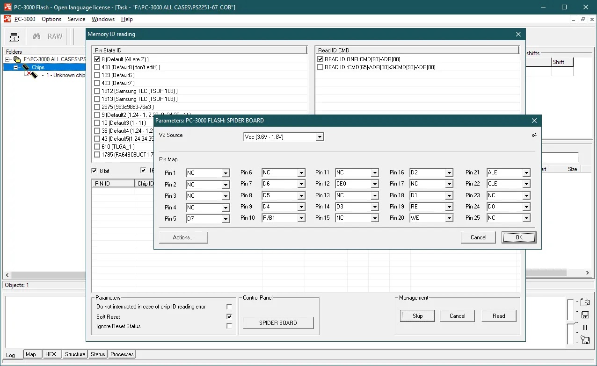
Task: Click the save log floppy disk icon
Action: tap(585, 315)
